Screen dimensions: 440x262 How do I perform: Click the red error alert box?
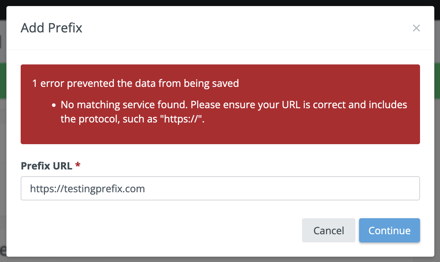tap(220, 132)
